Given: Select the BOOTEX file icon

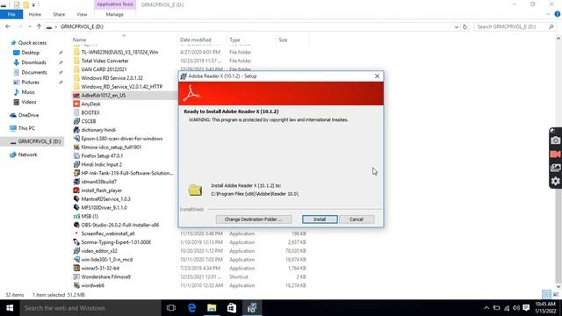Looking at the screenshot, I should [76, 112].
